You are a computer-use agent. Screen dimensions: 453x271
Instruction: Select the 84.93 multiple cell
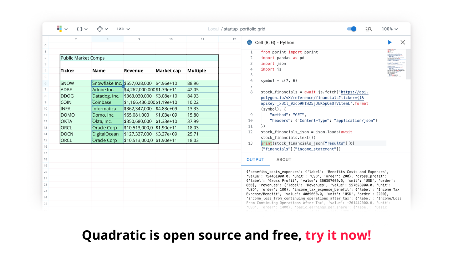(x=203, y=96)
